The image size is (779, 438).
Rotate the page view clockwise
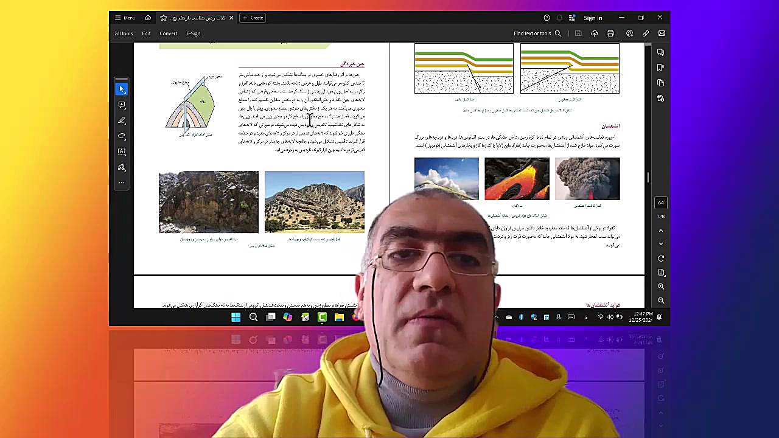(x=661, y=259)
